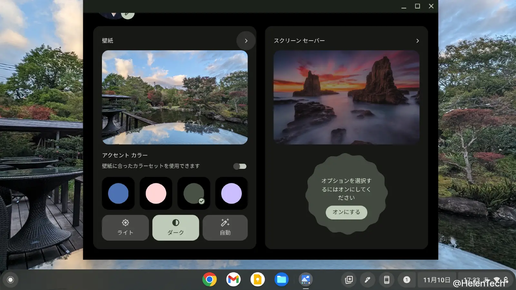Click the Phone Hub icon in the status tray
516x290 pixels.
(386, 280)
